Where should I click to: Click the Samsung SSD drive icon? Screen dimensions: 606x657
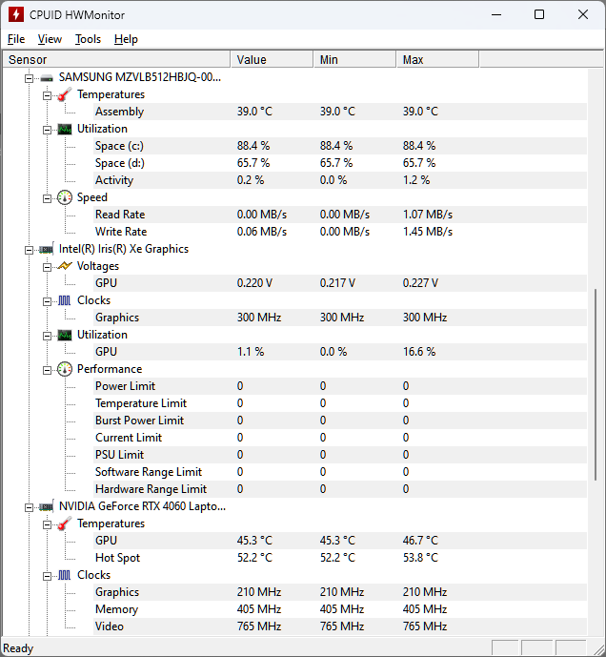(x=46, y=77)
